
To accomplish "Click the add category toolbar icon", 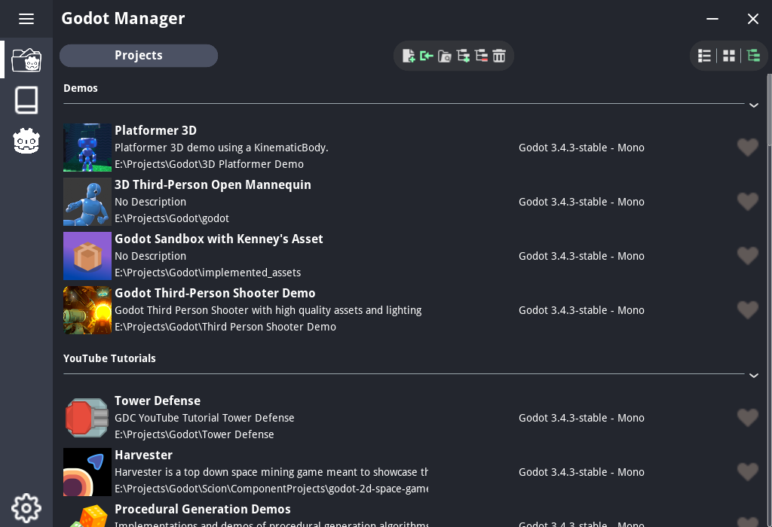I will click(x=463, y=56).
